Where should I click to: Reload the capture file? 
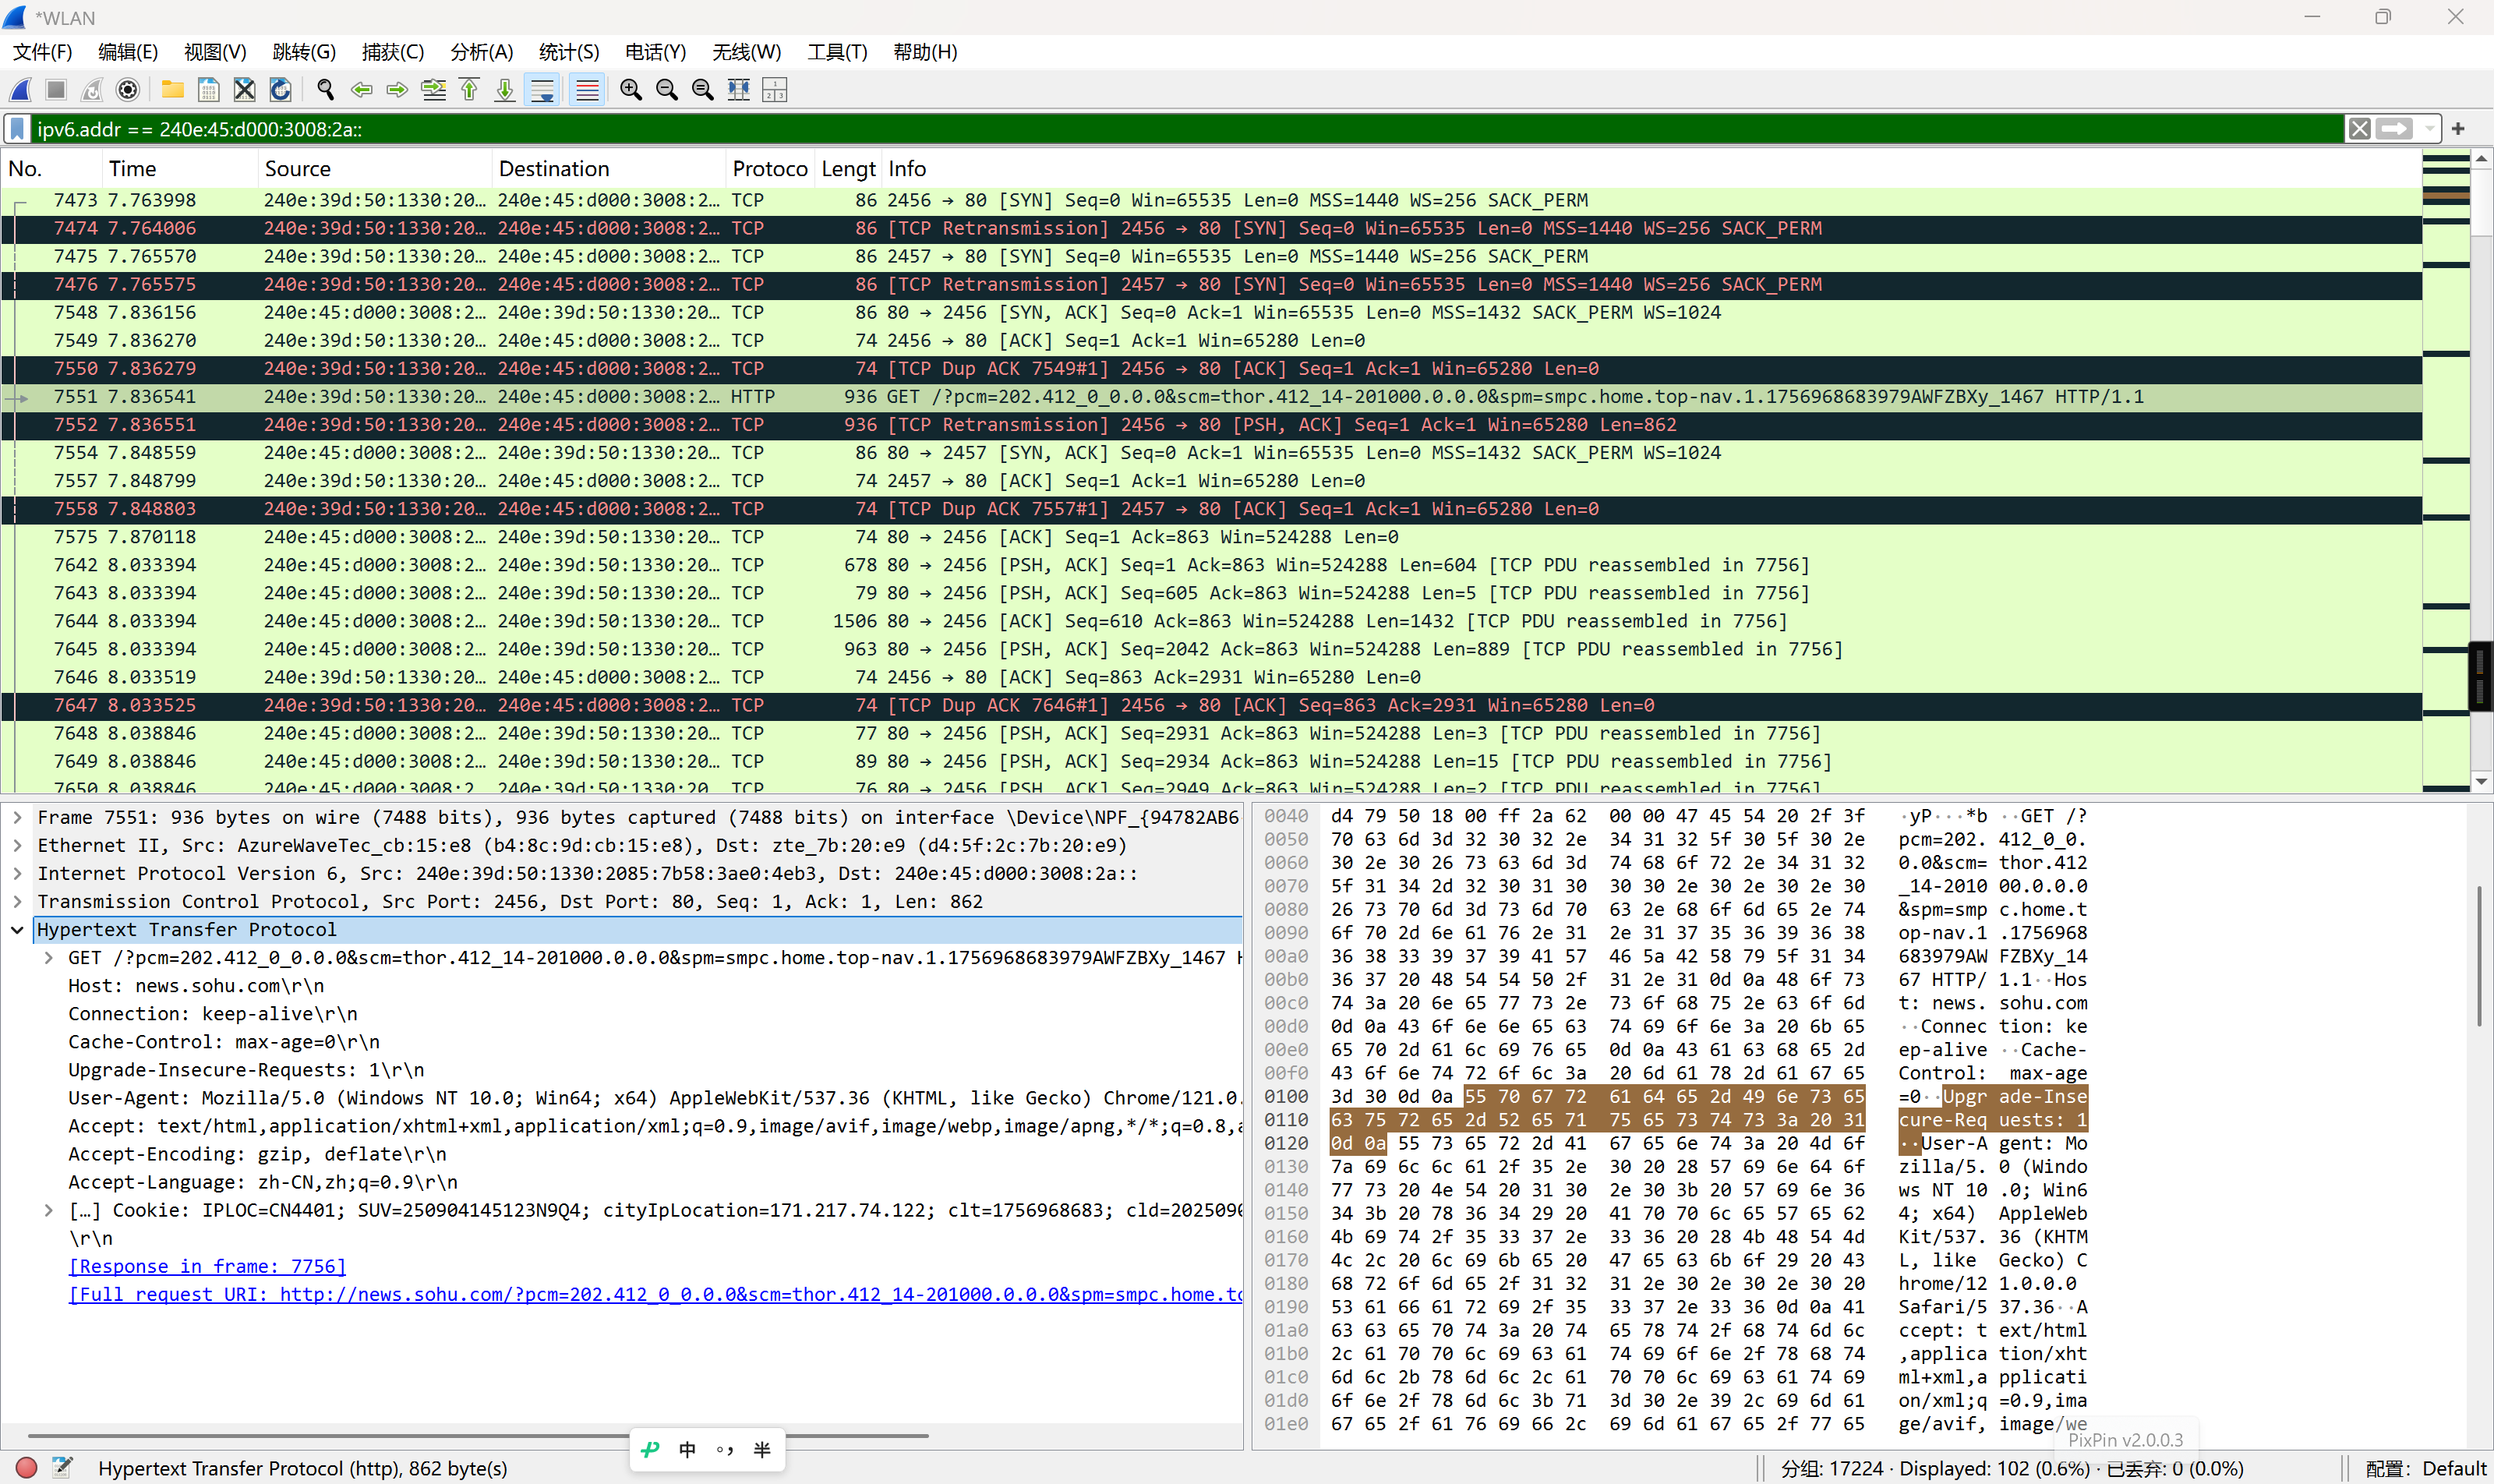click(281, 90)
